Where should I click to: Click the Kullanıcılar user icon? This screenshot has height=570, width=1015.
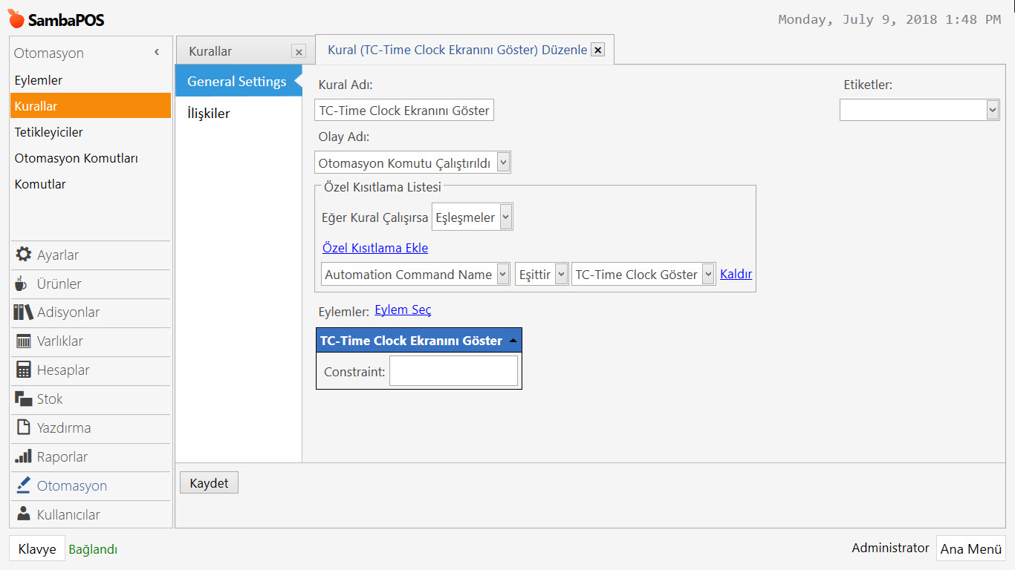point(23,514)
